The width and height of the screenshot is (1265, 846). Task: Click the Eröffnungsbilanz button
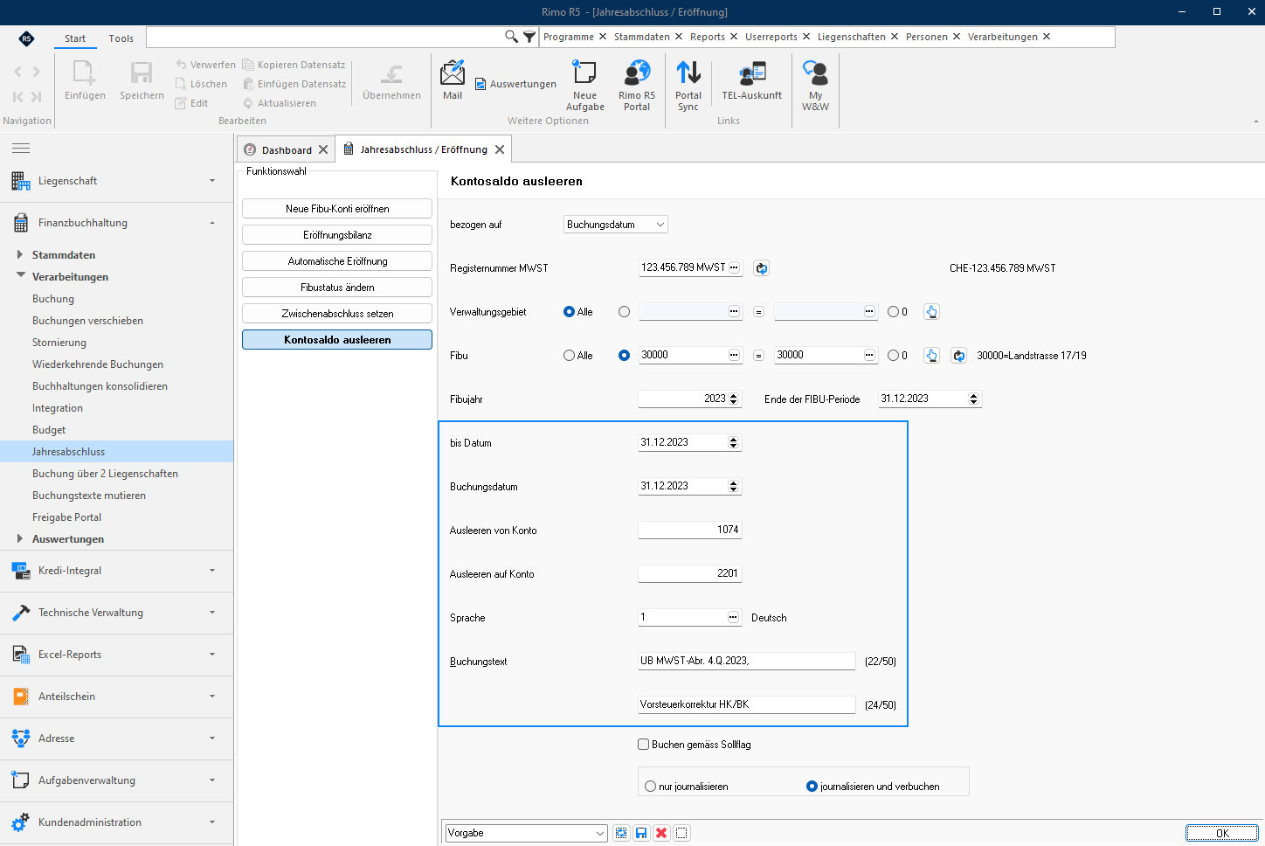337,235
